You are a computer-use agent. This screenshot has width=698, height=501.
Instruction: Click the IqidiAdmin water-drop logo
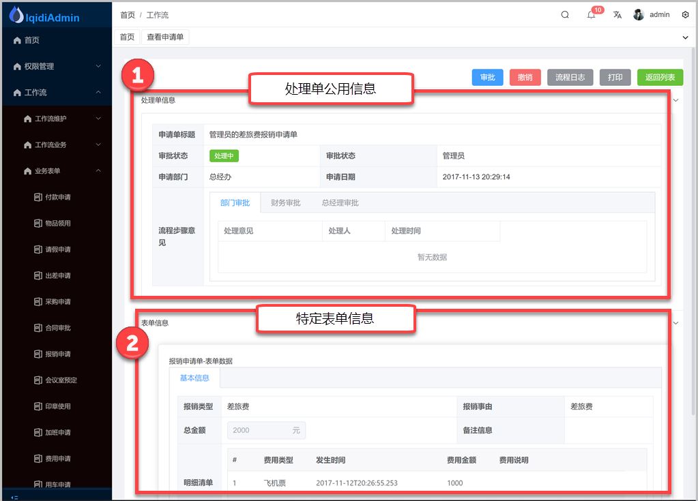16,15
